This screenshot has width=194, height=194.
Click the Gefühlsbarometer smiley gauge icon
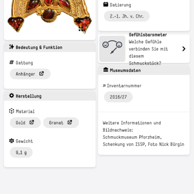[x=112, y=48]
